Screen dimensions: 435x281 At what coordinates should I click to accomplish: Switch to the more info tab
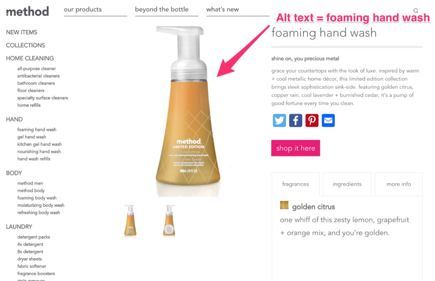(x=399, y=184)
